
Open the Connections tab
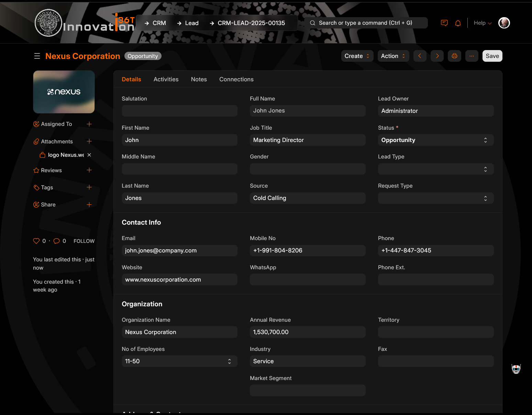236,79
